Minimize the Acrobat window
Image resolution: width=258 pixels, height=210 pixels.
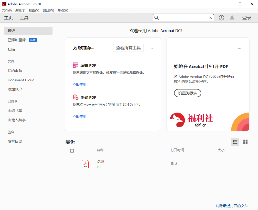(x=229, y=4)
